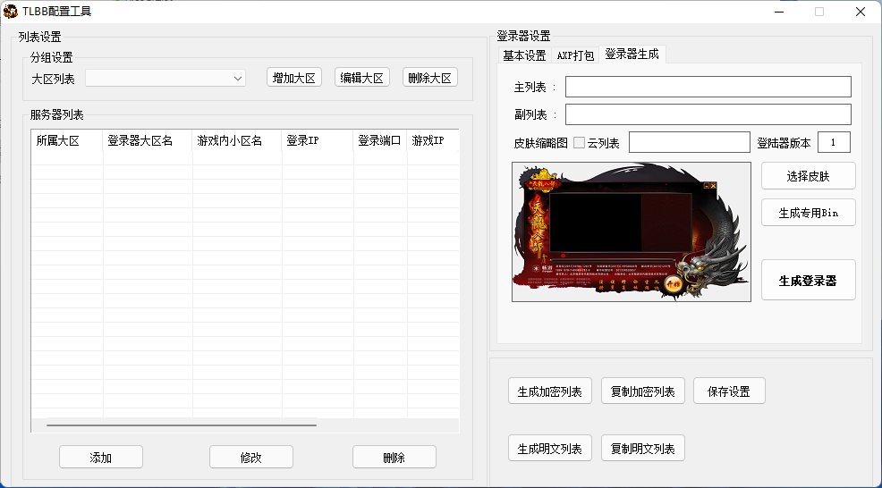Click the 生成登录器 button
The image size is (882, 488).
pyautogui.click(x=808, y=280)
